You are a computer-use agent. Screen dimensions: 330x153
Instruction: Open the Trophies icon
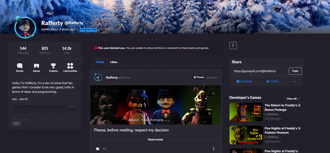pos(53,68)
